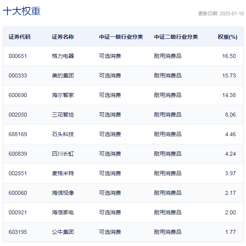Click the 权重(%) column header

(x=228, y=37)
